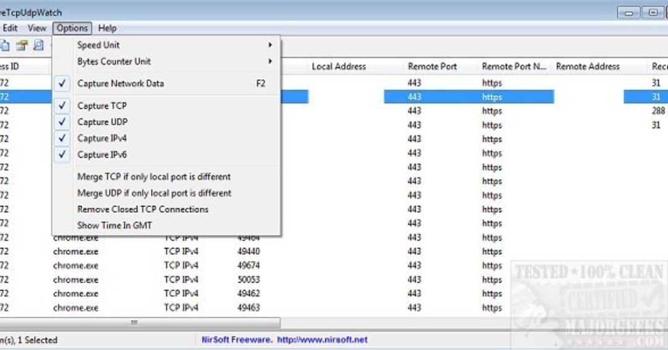Click the Find toolbar icon
668x350 pixels.
point(38,45)
